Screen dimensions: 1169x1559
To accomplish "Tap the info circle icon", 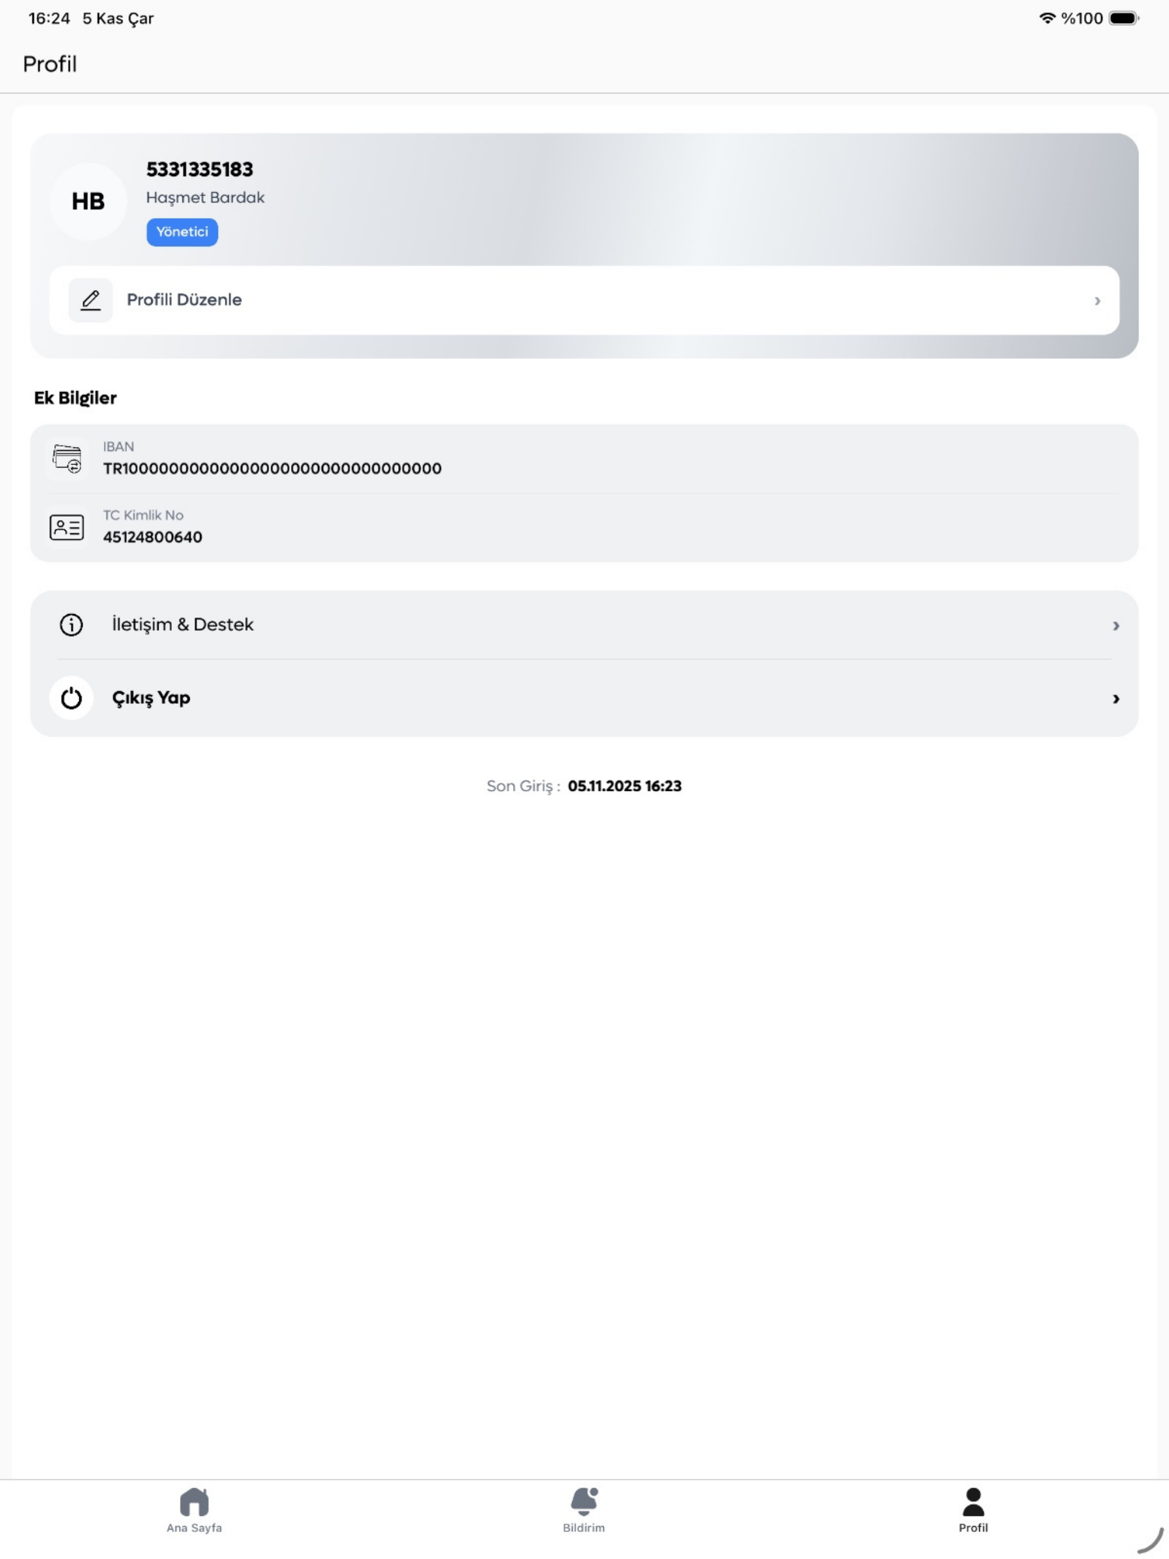I will click(71, 625).
